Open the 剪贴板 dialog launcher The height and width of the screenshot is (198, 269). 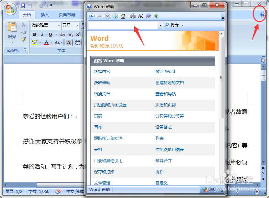click(25, 50)
